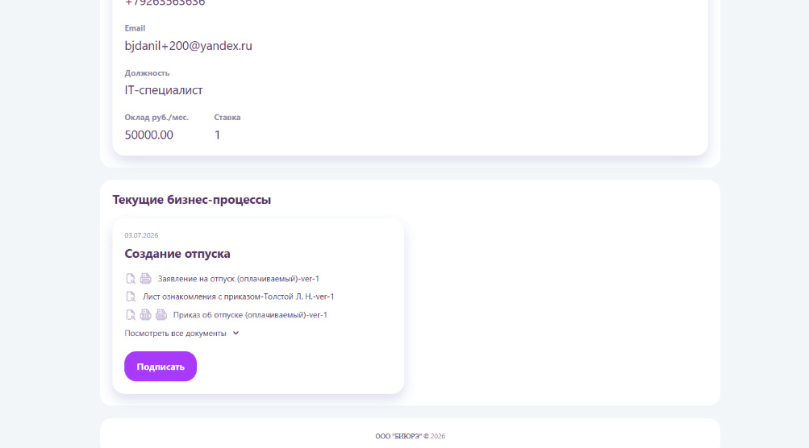The width and height of the screenshot is (809, 448).
Task: Click the date 03.07.2026
Action: point(141,235)
